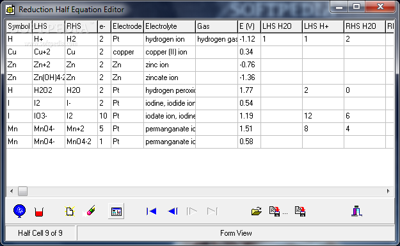
Task: Click the horizontal scrollbar thumb
Action: click(x=22, y=191)
